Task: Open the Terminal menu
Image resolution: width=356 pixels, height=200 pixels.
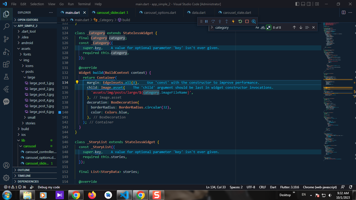Action: pos(84,4)
